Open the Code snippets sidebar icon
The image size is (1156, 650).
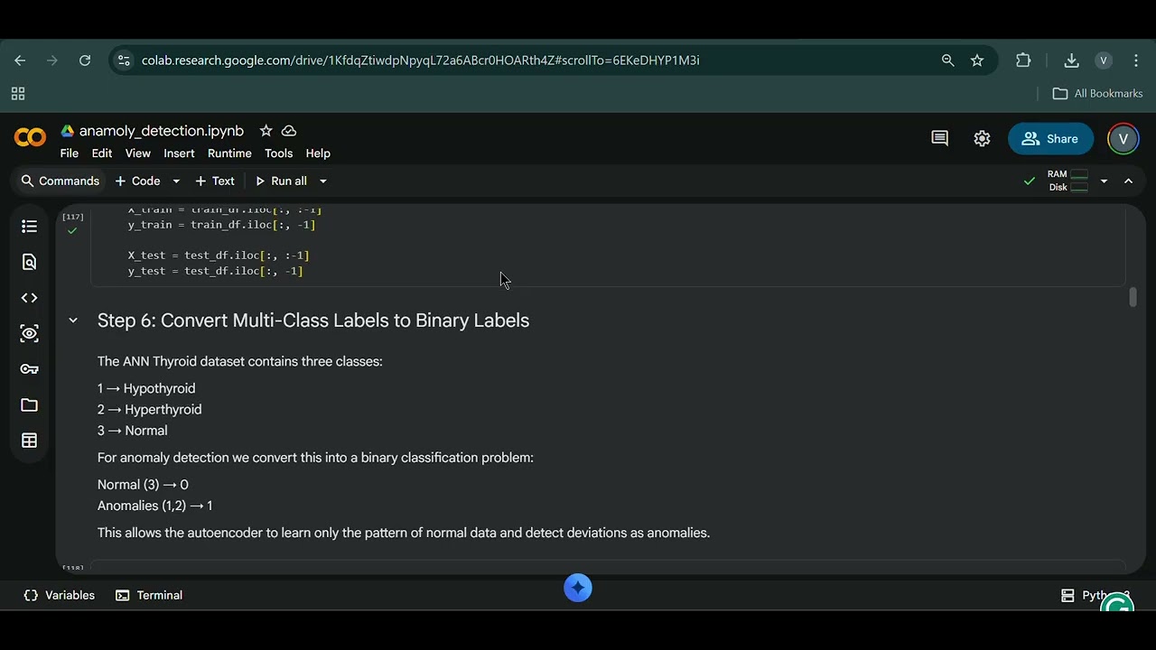(x=29, y=298)
